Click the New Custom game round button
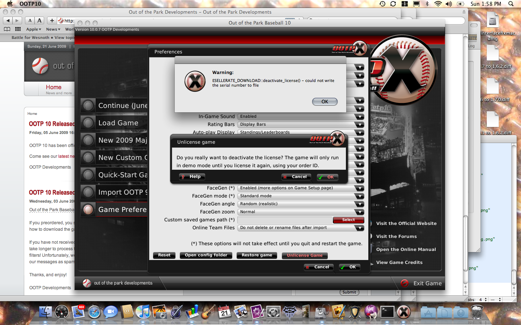Screen dimensions: 521x325 88,157
